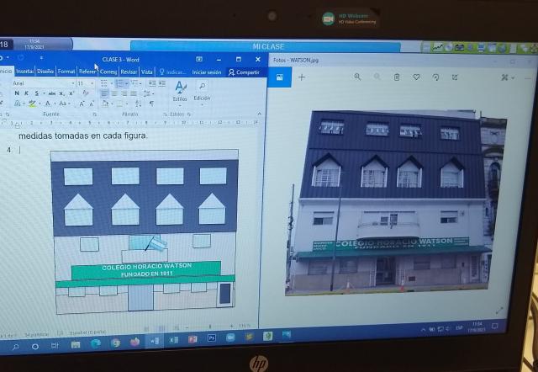Justify the text in Word
538x372 pixels.
[x=134, y=93]
